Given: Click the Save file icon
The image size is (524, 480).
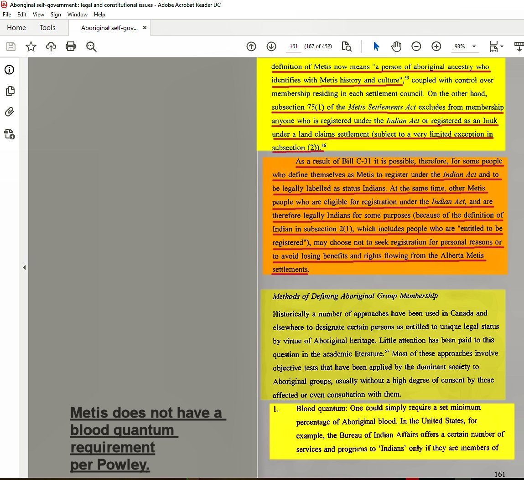Looking at the screenshot, I should pos(11,46).
